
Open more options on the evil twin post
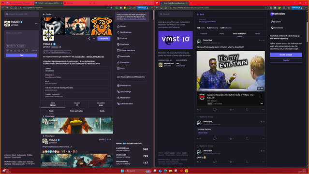click(263, 110)
